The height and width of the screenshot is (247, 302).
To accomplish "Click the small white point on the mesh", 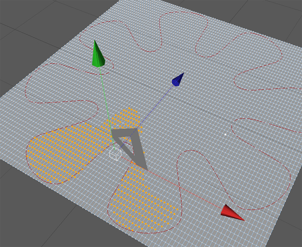I will pos(225,135).
